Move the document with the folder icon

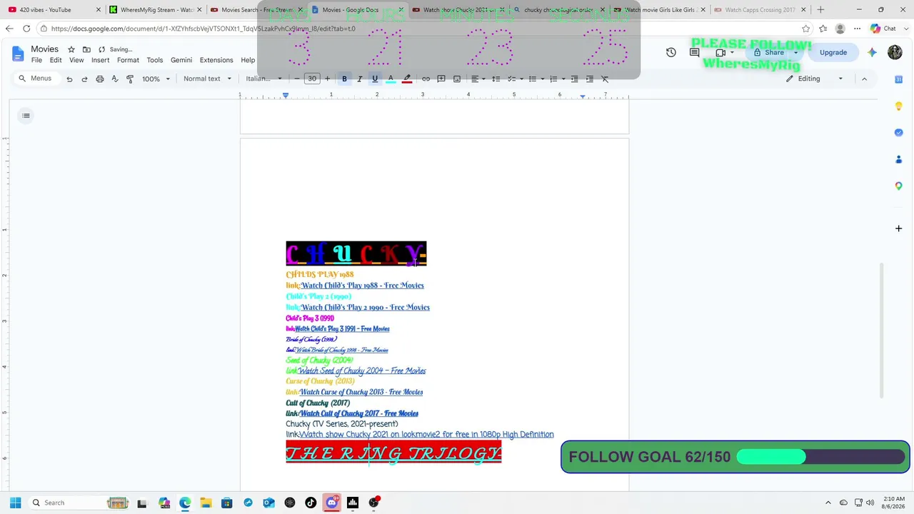tap(86, 49)
